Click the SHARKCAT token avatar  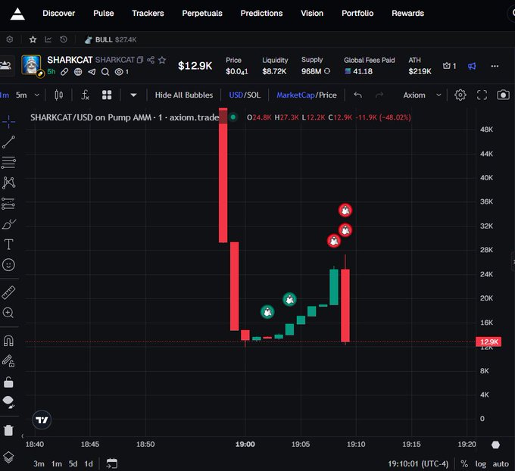point(31,64)
